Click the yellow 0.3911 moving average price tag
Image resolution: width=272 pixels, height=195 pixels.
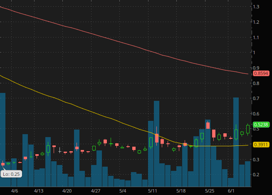click(261, 145)
